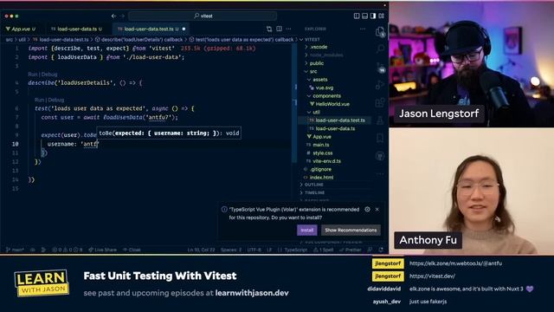
Task: Switch to the load-user-data.ts tab
Action: coord(76,29)
